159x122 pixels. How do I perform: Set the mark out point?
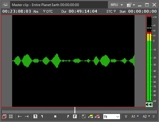[x=75, y=117]
